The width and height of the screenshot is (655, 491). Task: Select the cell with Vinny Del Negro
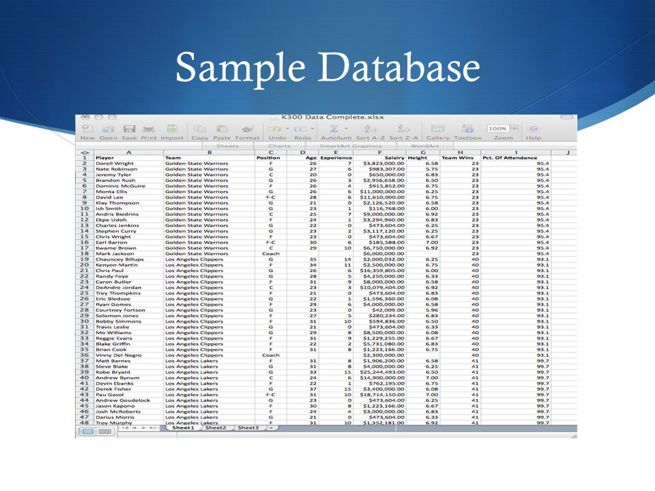pos(129,355)
